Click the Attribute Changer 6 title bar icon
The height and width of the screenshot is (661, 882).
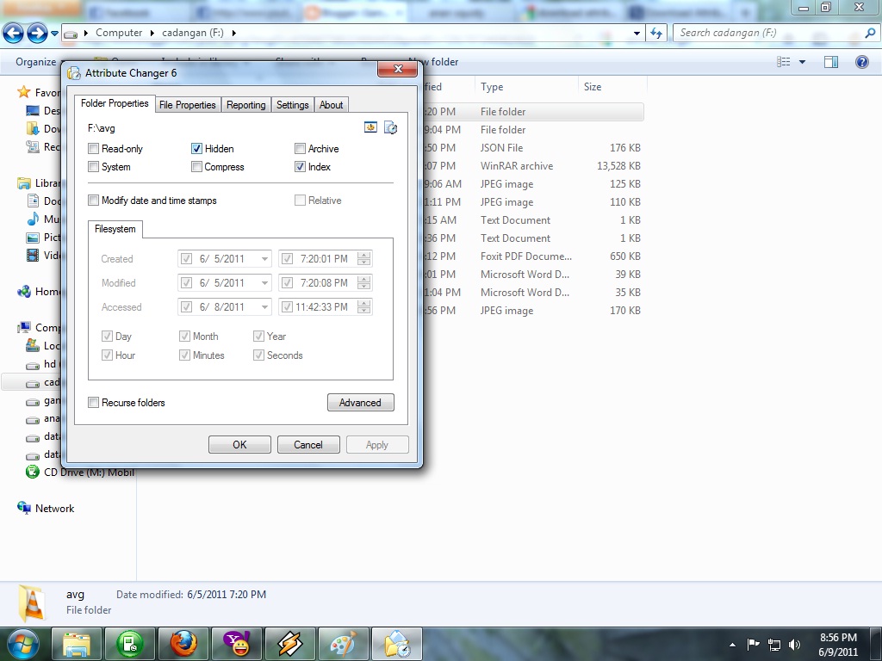[74, 73]
